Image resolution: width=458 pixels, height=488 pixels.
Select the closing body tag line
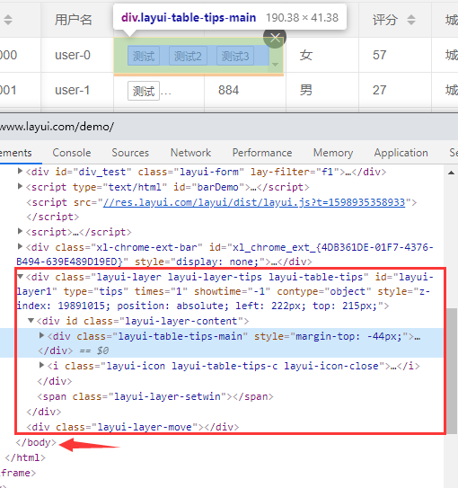click(36, 442)
